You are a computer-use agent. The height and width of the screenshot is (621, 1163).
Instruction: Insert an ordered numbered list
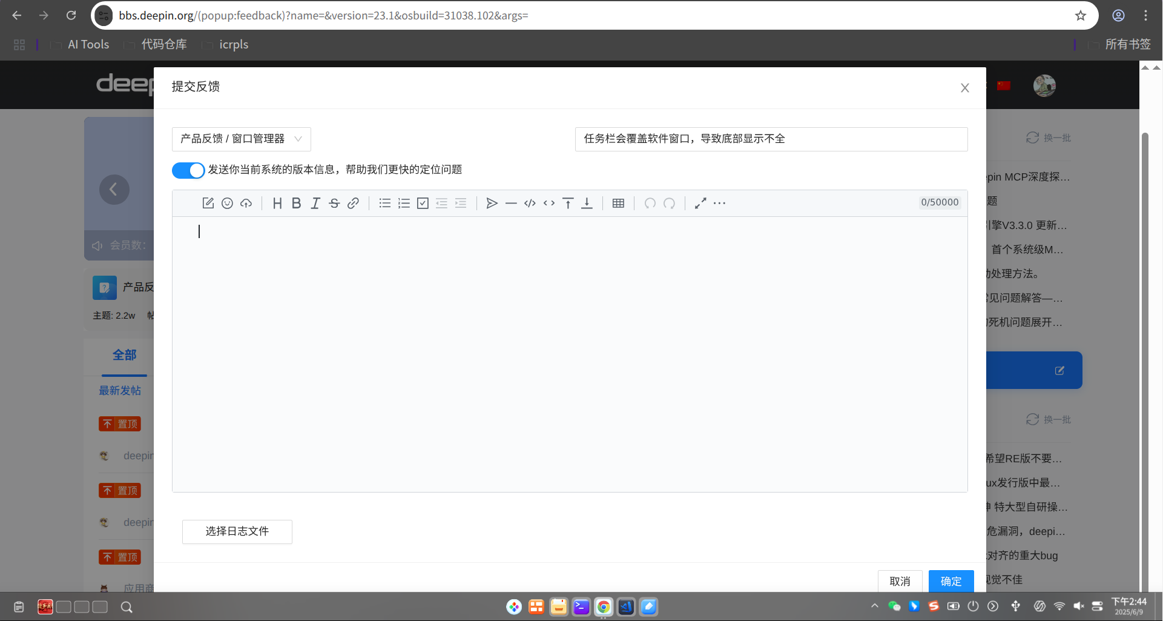(404, 204)
